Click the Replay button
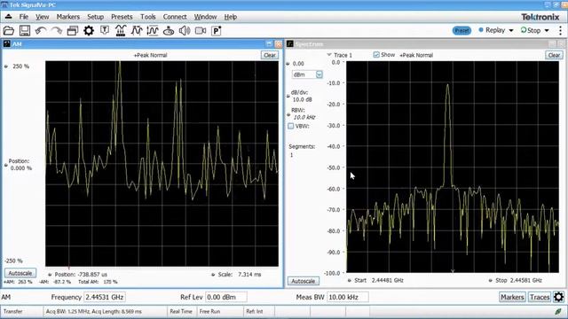Screen dimensions: 568x319 (x=492, y=30)
